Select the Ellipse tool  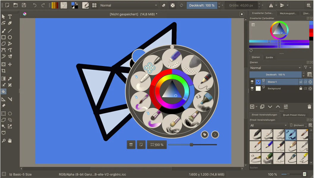(10, 37)
